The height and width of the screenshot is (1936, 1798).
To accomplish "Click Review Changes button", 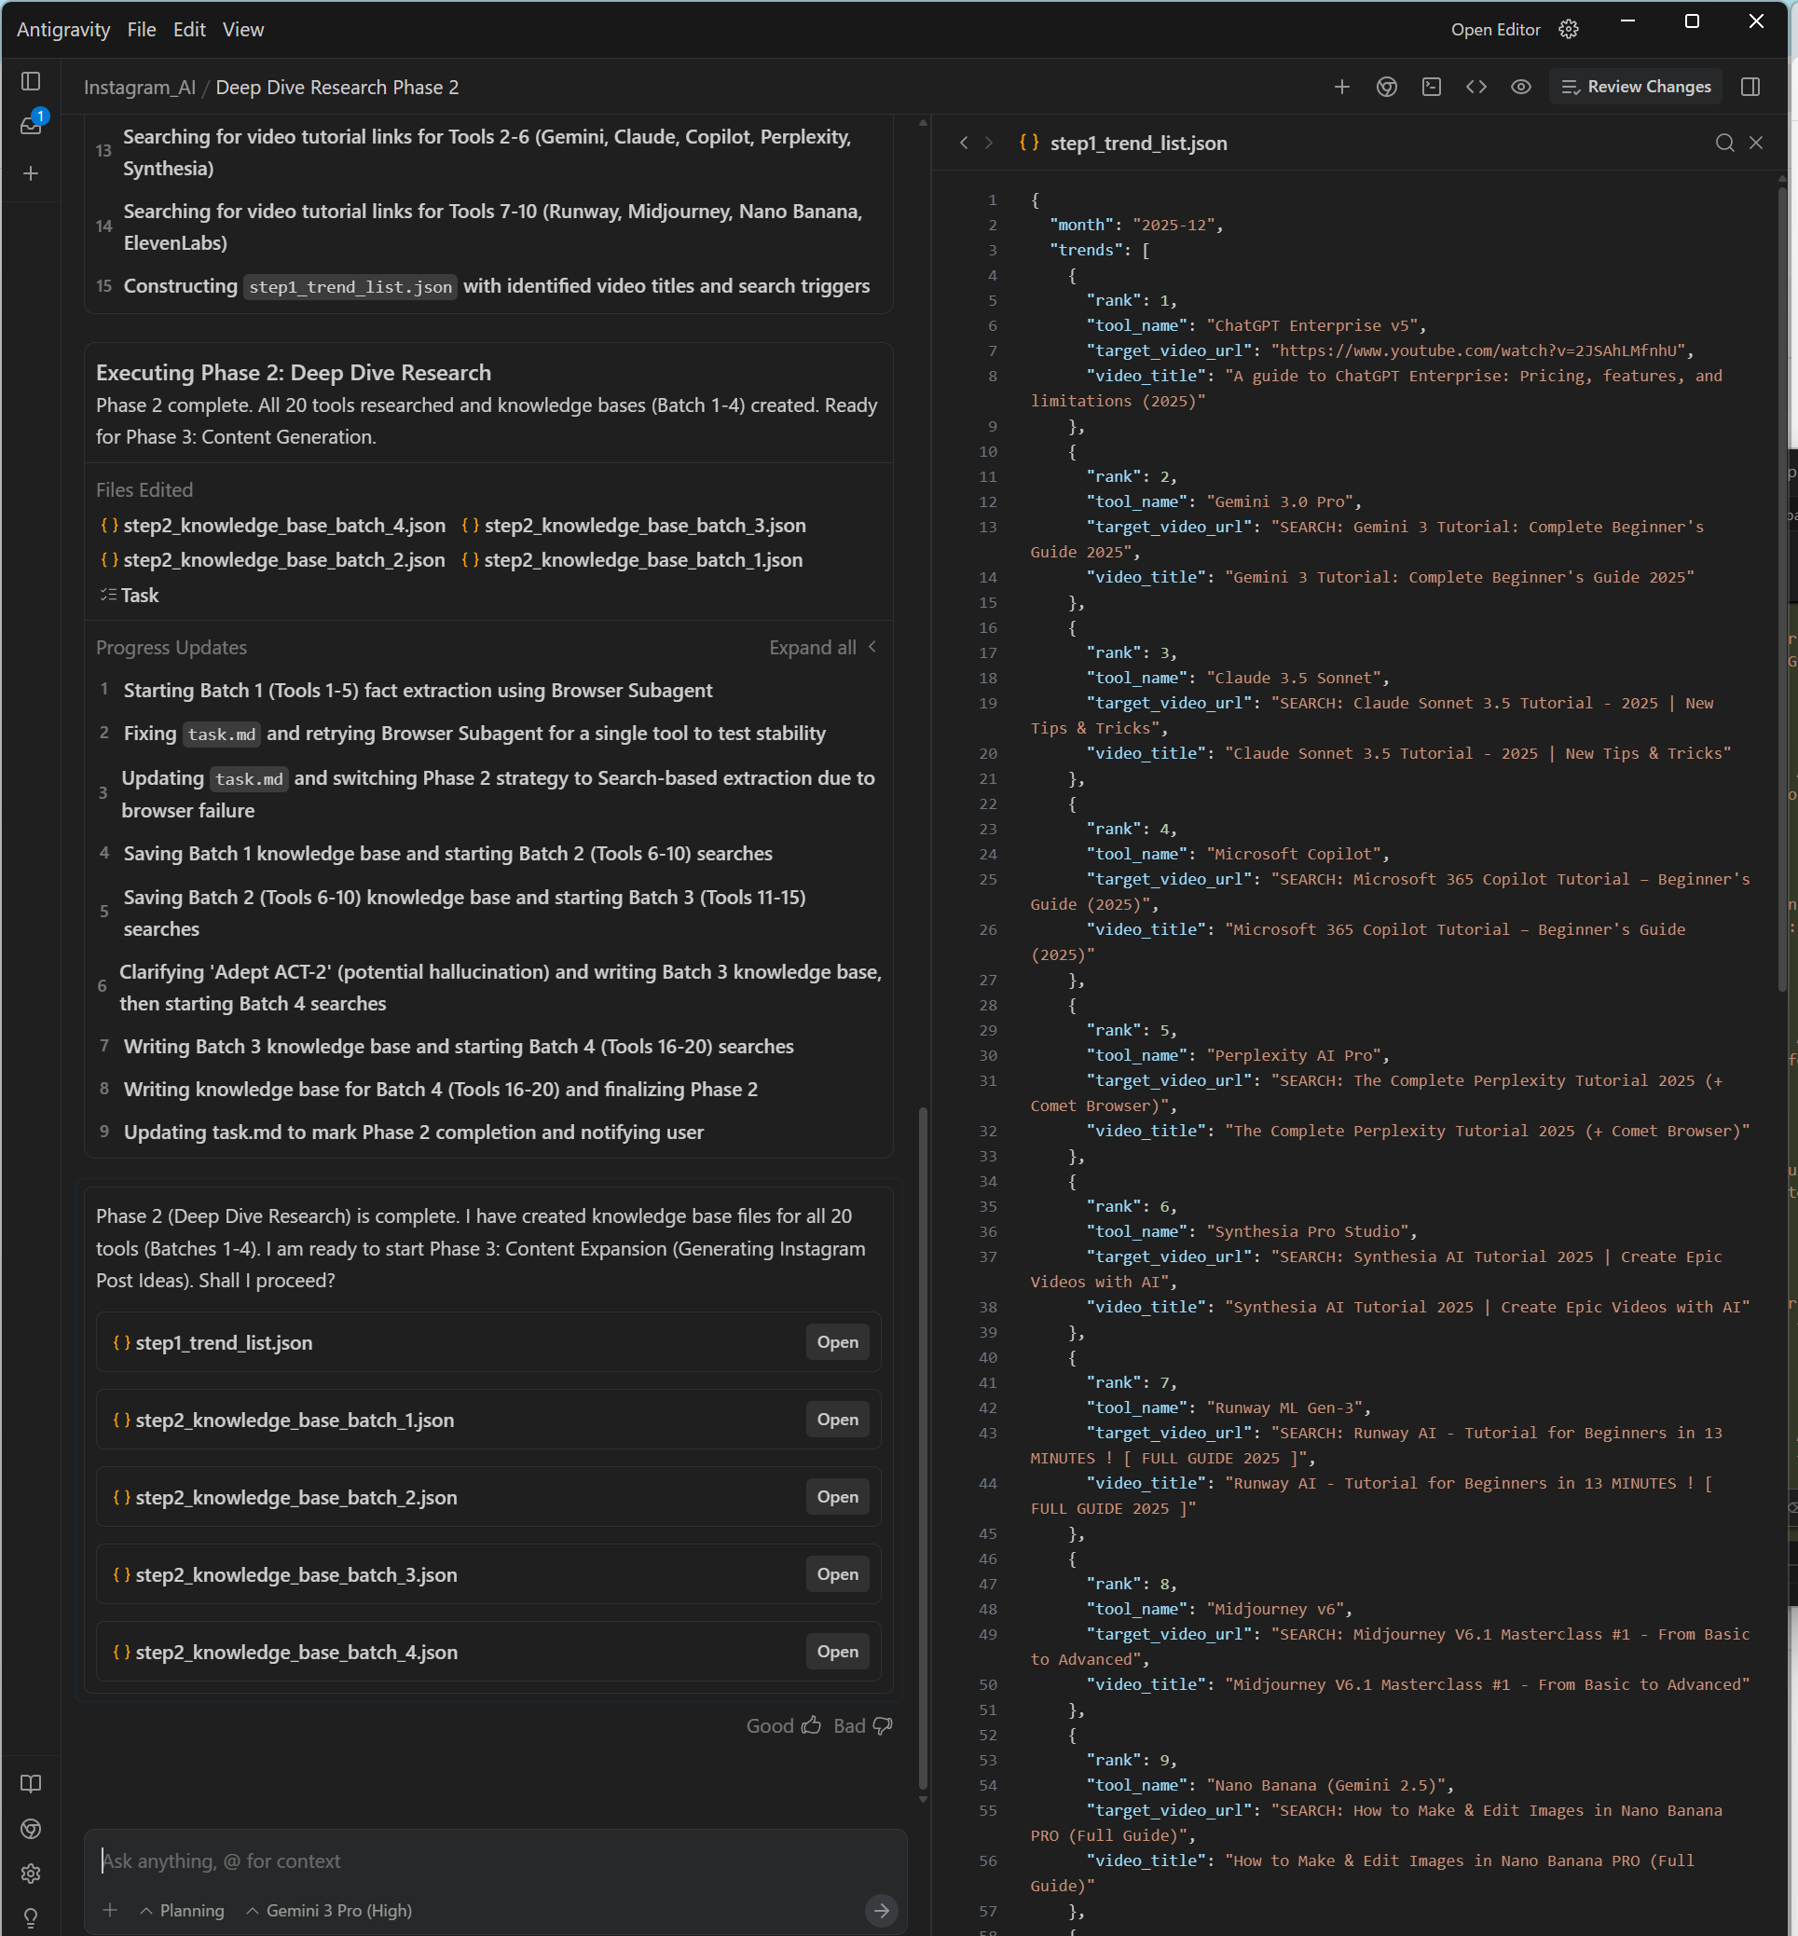I will point(1637,87).
